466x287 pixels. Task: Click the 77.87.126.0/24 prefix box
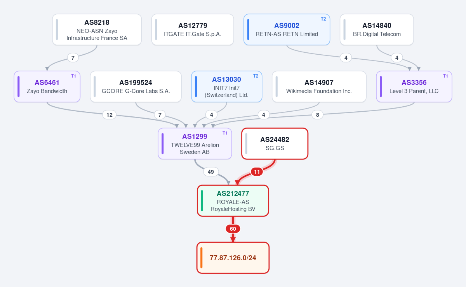(x=233, y=258)
